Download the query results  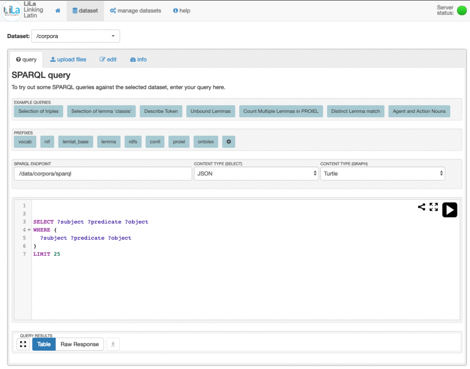click(113, 344)
